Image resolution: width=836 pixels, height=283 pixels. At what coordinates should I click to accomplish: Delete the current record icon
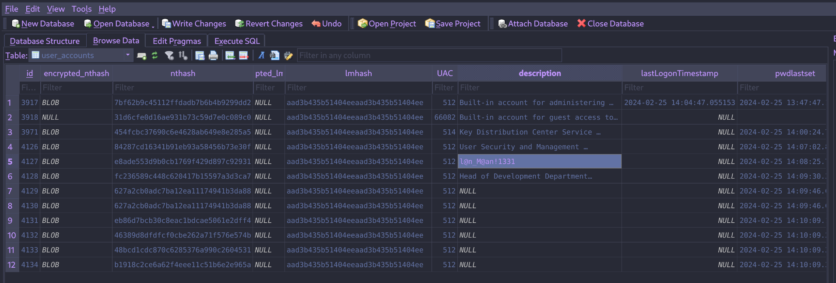(x=244, y=55)
